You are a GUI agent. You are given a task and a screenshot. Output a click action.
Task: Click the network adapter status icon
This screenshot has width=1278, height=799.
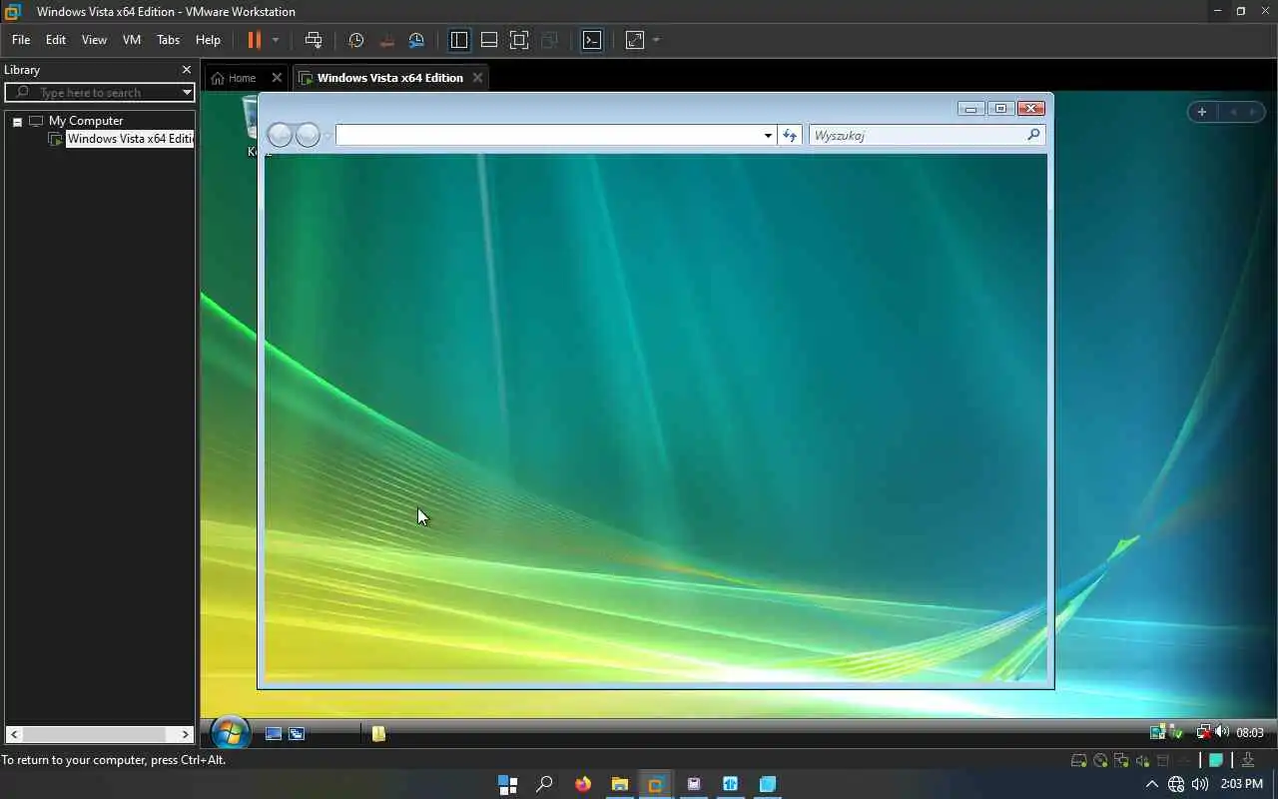click(1121, 760)
